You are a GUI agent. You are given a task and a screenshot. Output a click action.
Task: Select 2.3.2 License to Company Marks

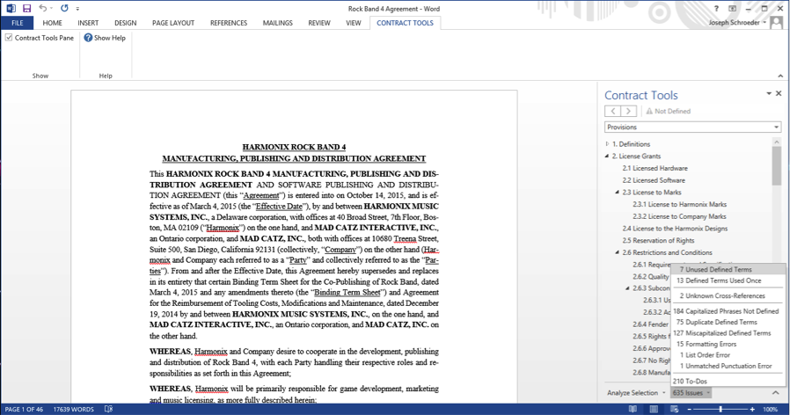click(679, 216)
